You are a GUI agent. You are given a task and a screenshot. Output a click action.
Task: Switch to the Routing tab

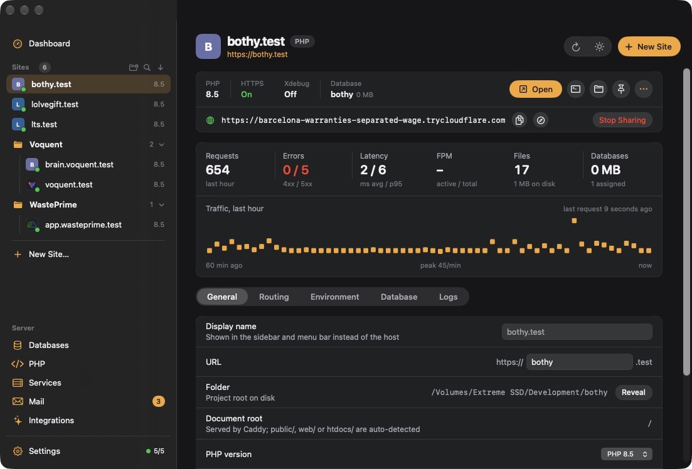click(x=274, y=297)
